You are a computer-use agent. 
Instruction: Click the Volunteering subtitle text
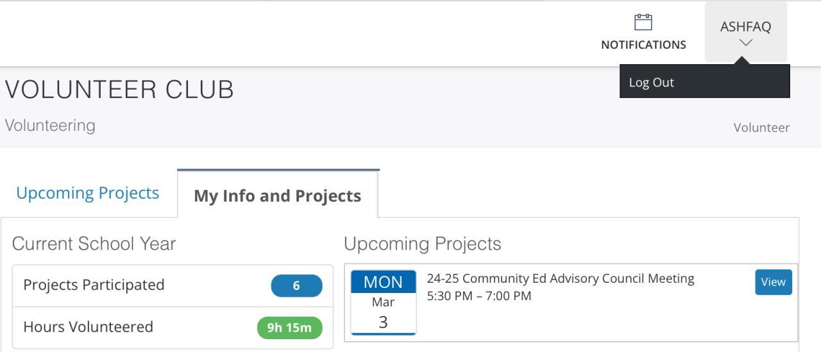click(50, 125)
